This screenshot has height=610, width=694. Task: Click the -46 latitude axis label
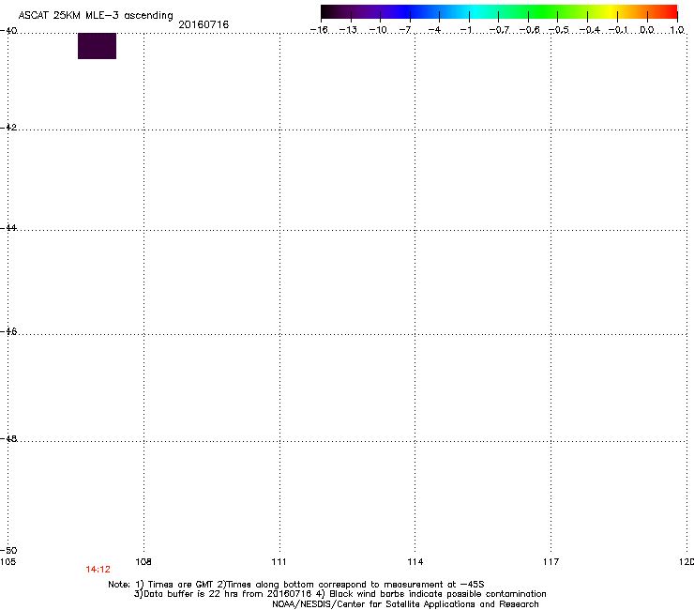pos(8,331)
